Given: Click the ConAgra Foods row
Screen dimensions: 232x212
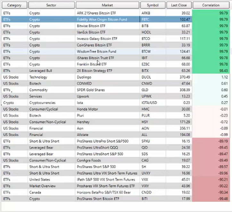Looking at the screenshot, I should tap(89, 160).
